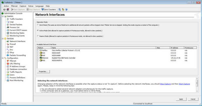
Task: Open the Users node
Action: [x=12, y=75]
